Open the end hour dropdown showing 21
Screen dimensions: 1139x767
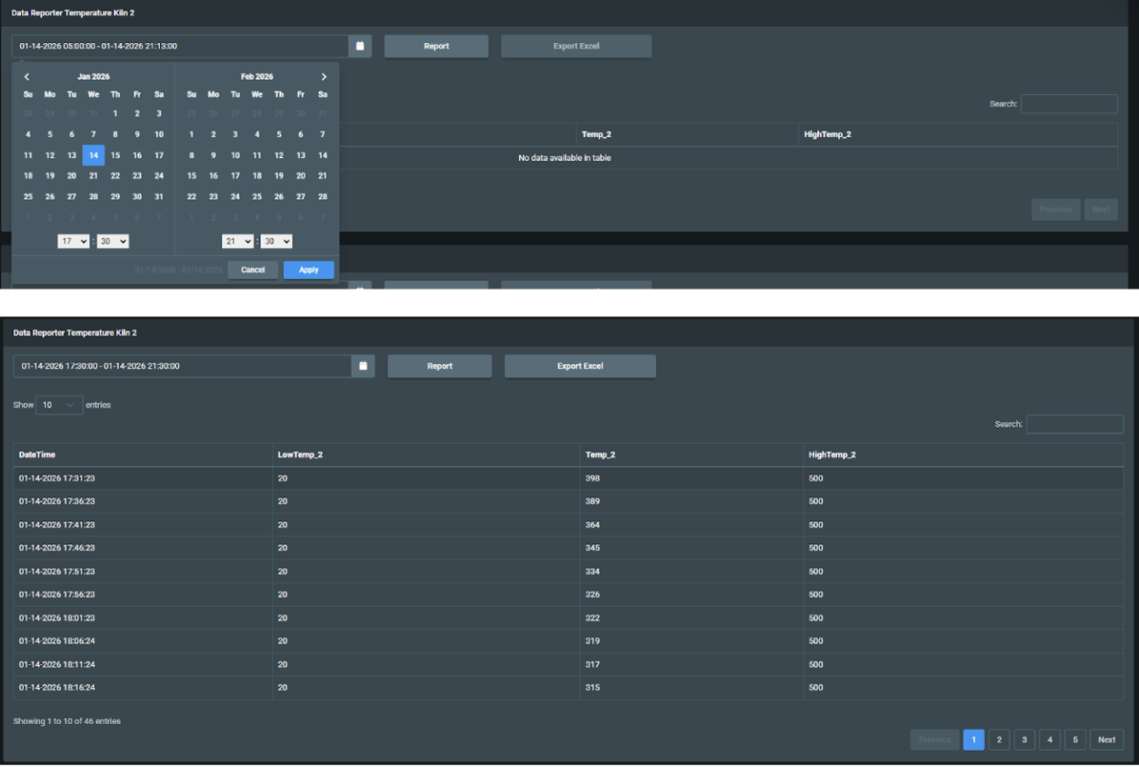tap(238, 243)
